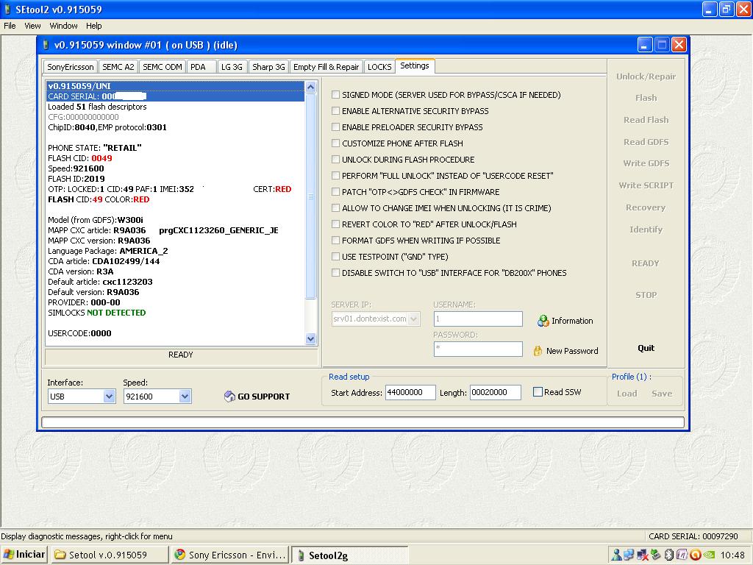Image resolution: width=753 pixels, height=565 pixels.
Task: Switch to Sharp 3G tab
Action: click(x=269, y=67)
